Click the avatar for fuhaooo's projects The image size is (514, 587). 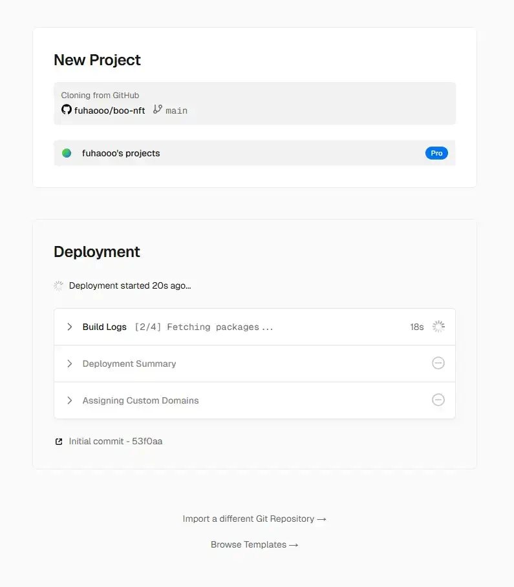[x=67, y=153]
